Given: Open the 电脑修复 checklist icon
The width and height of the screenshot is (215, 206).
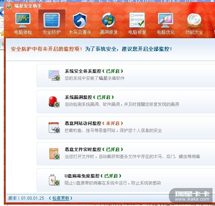Looking at the screenshot, I should click(137, 20).
